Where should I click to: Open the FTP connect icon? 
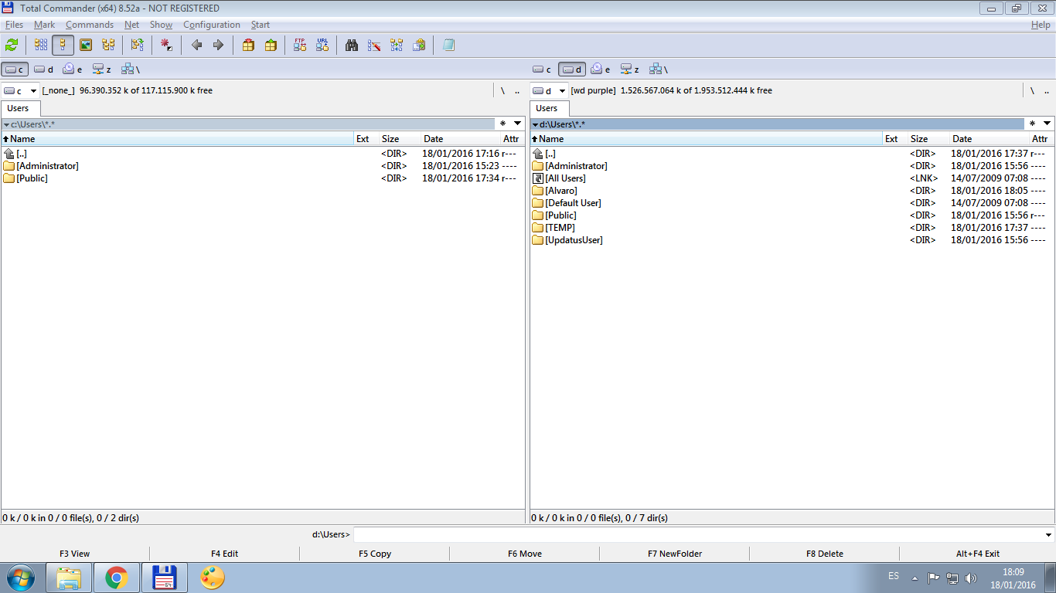pyautogui.click(x=300, y=46)
